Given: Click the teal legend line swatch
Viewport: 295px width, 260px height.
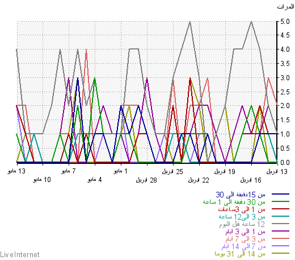Looking at the screenshot, I should [x=280, y=216].
